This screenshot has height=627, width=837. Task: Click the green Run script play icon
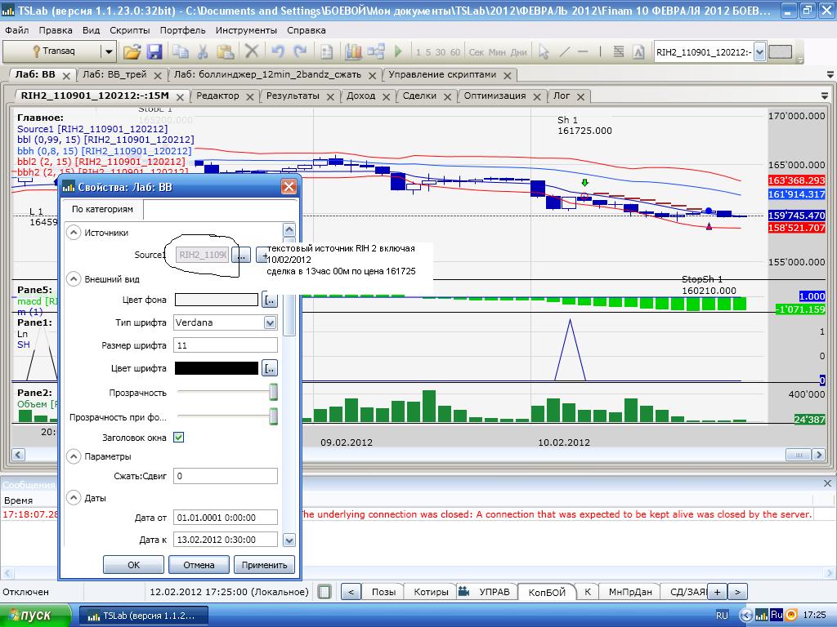(398, 52)
